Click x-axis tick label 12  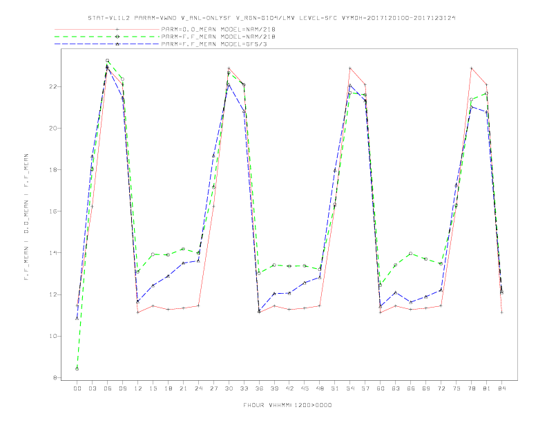pos(138,388)
